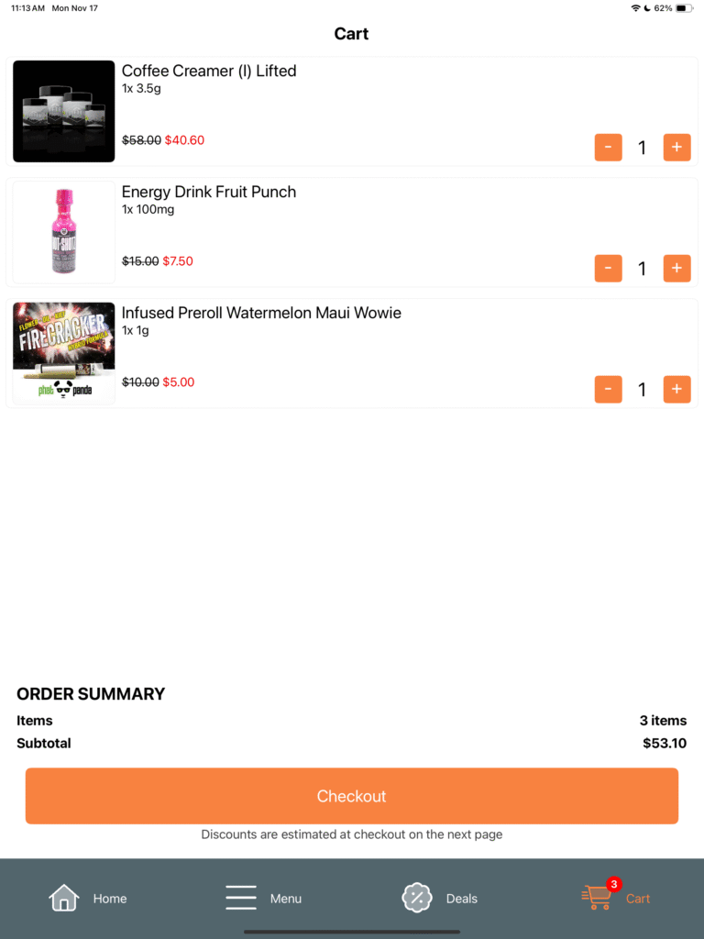Select Coffee Creamer (I) Lifted title
The image size is (704, 939).
(x=209, y=71)
